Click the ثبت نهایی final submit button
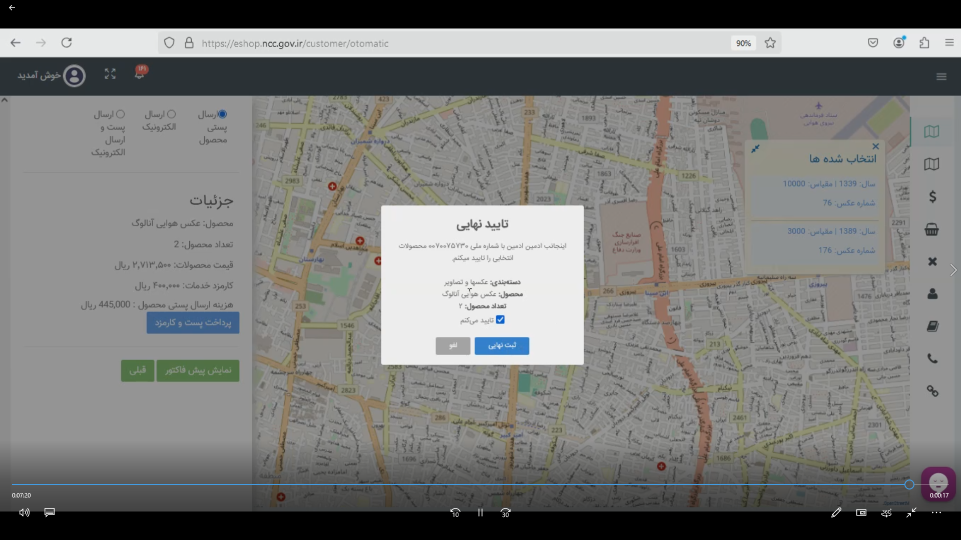This screenshot has height=540, width=961. (x=502, y=345)
